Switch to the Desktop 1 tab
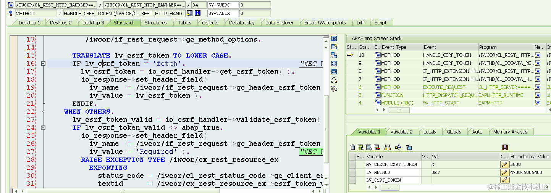 29,23
